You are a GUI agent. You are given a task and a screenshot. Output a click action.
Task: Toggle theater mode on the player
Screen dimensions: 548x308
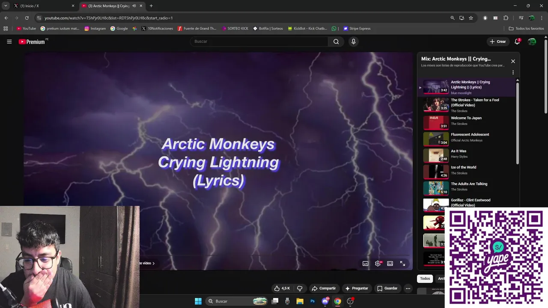[x=390, y=264]
